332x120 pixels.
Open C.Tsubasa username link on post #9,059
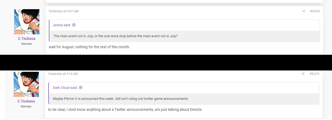pyautogui.click(x=27, y=39)
